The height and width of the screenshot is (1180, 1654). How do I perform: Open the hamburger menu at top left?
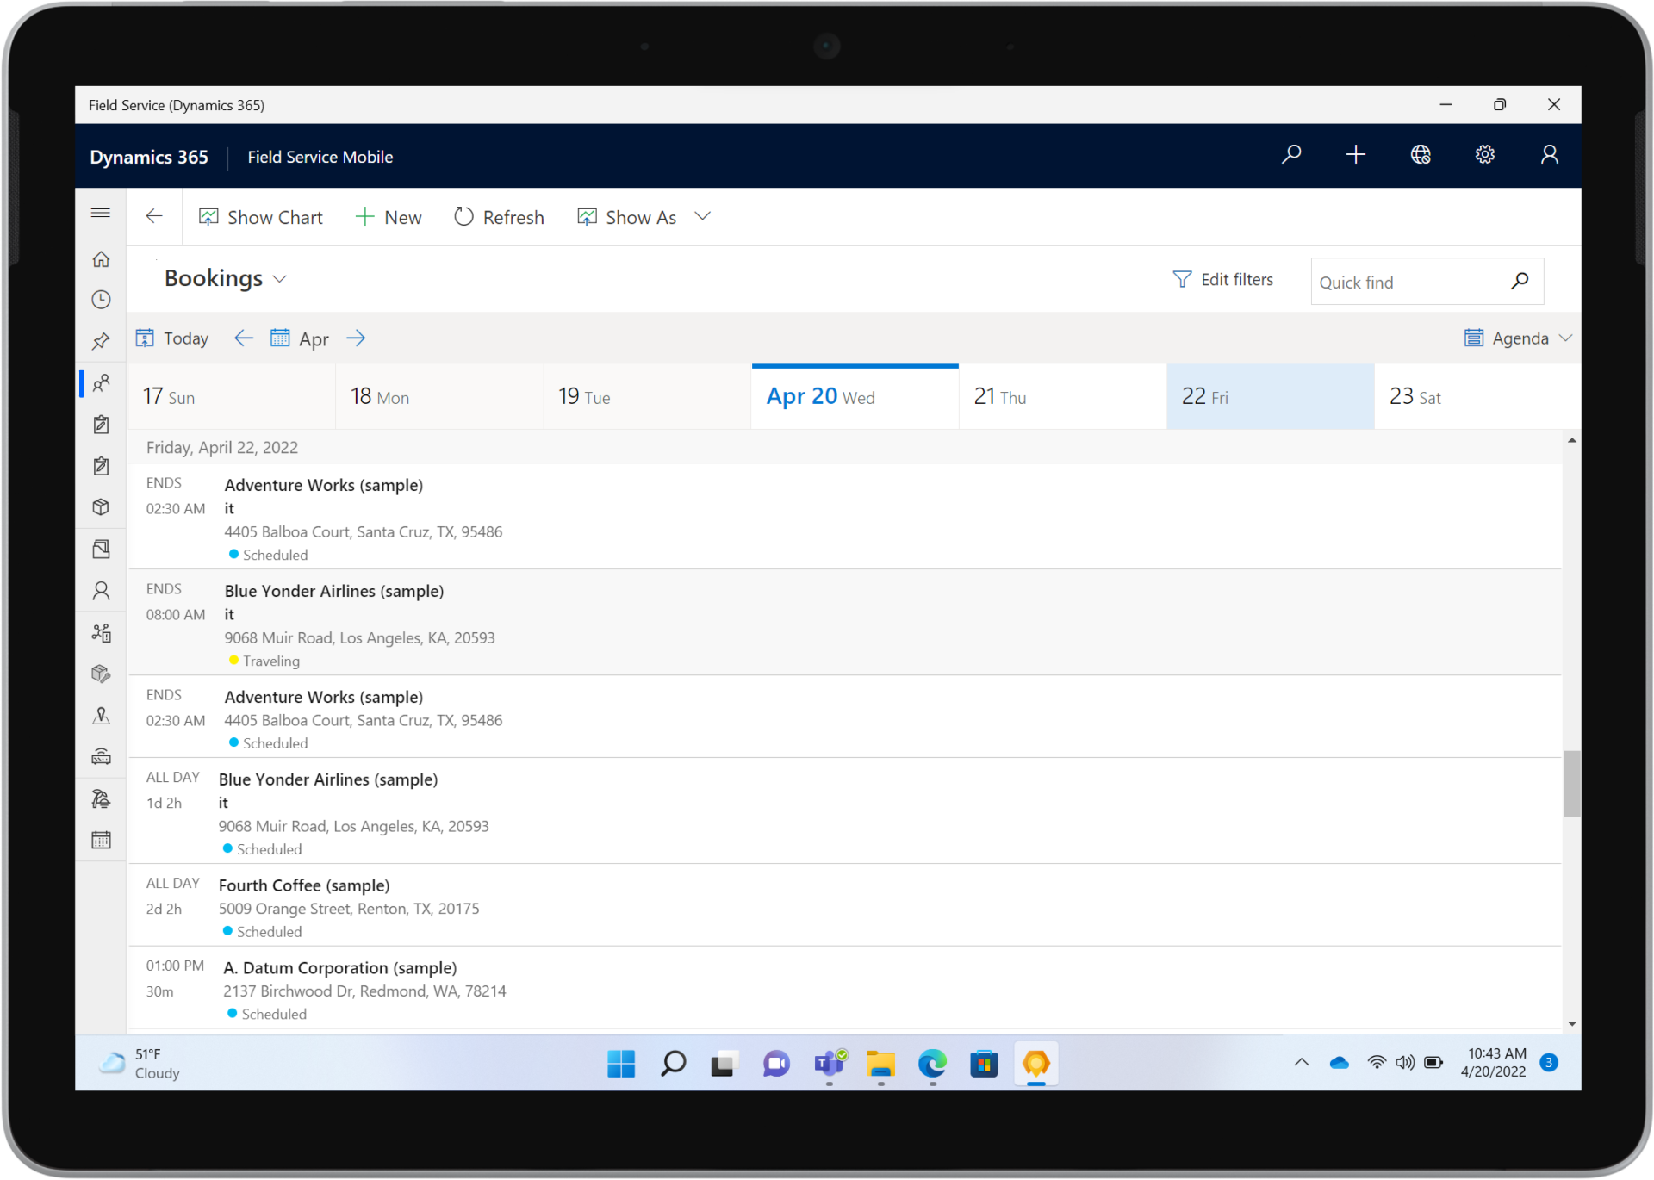click(x=101, y=212)
